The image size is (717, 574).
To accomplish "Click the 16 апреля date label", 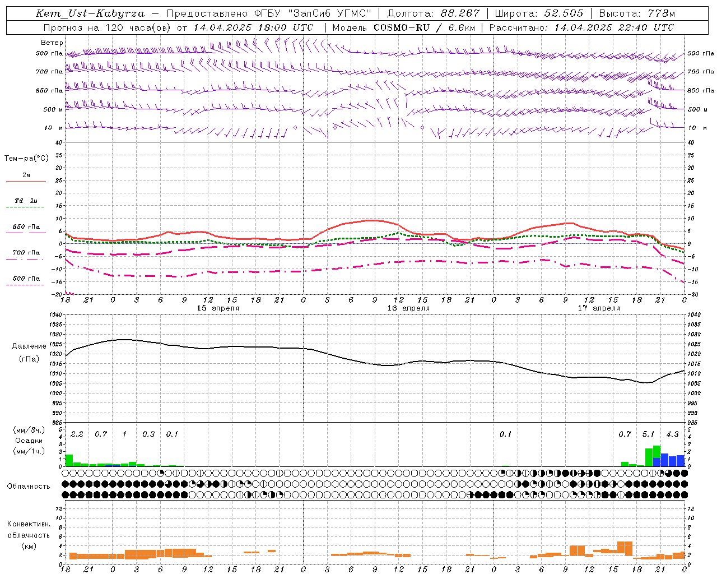I will pyautogui.click(x=408, y=308).
